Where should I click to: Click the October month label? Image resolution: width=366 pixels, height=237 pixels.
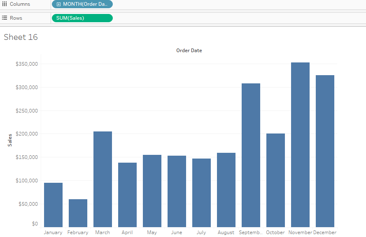[275, 232]
